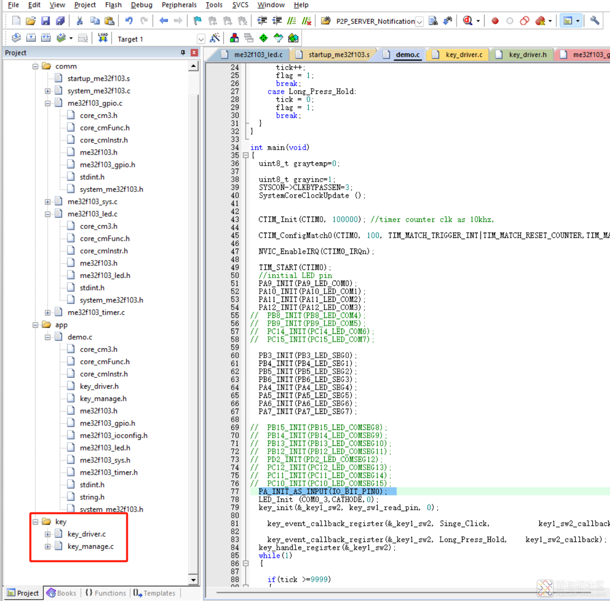Paste from clipboard icon
Image resolution: width=610 pixels, height=601 pixels.
109,21
